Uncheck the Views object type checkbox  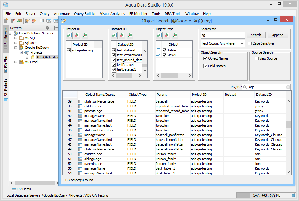[165, 55]
